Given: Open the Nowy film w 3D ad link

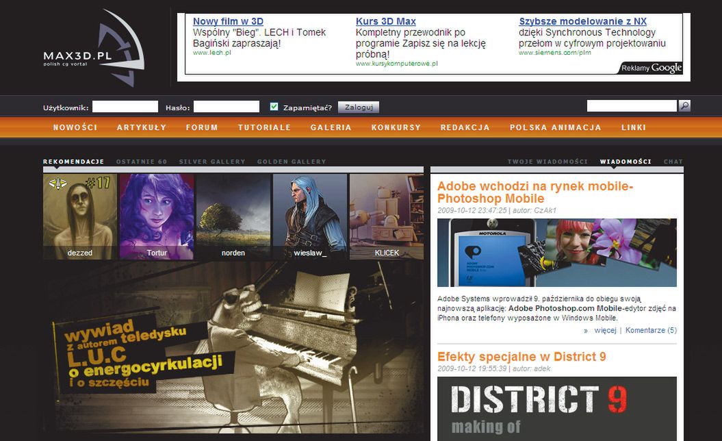Looking at the screenshot, I should click(x=228, y=21).
